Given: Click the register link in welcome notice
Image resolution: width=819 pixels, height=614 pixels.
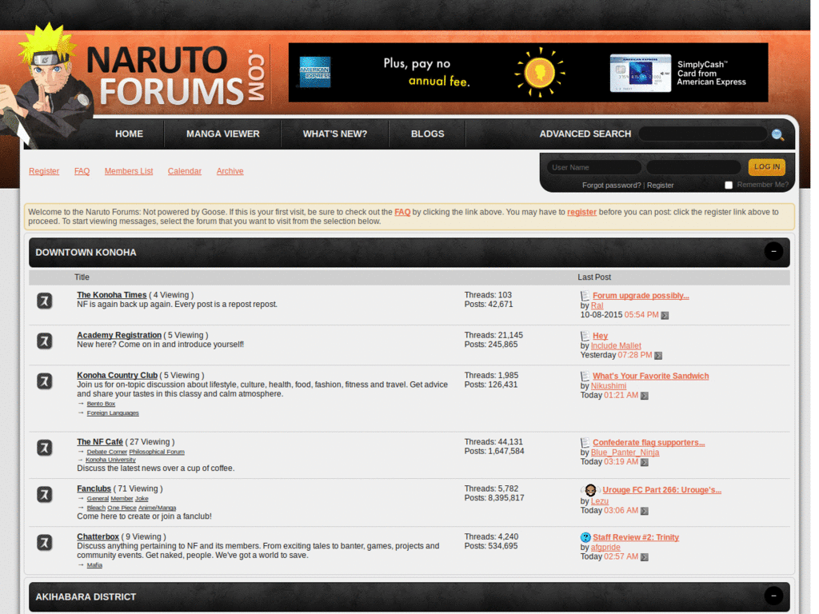Looking at the screenshot, I should [582, 212].
